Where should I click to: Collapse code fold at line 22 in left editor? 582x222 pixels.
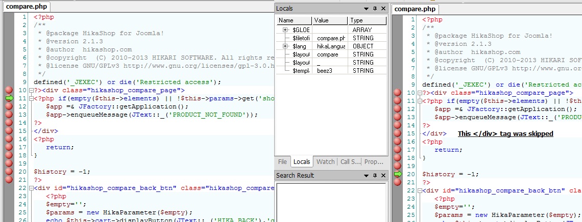pyautogui.click(x=30, y=188)
